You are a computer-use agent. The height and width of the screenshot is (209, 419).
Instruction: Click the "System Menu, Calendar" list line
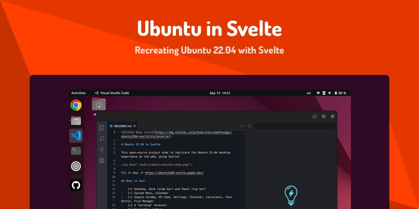[x=145, y=193]
